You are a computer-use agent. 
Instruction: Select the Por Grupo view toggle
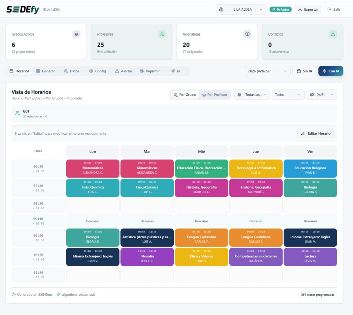click(x=185, y=95)
